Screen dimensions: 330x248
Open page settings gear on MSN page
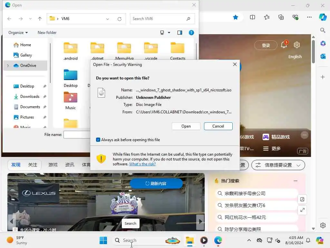[297, 45]
